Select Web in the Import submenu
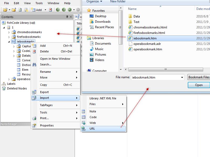Viewport: 210px width, 157px height. [103, 123]
